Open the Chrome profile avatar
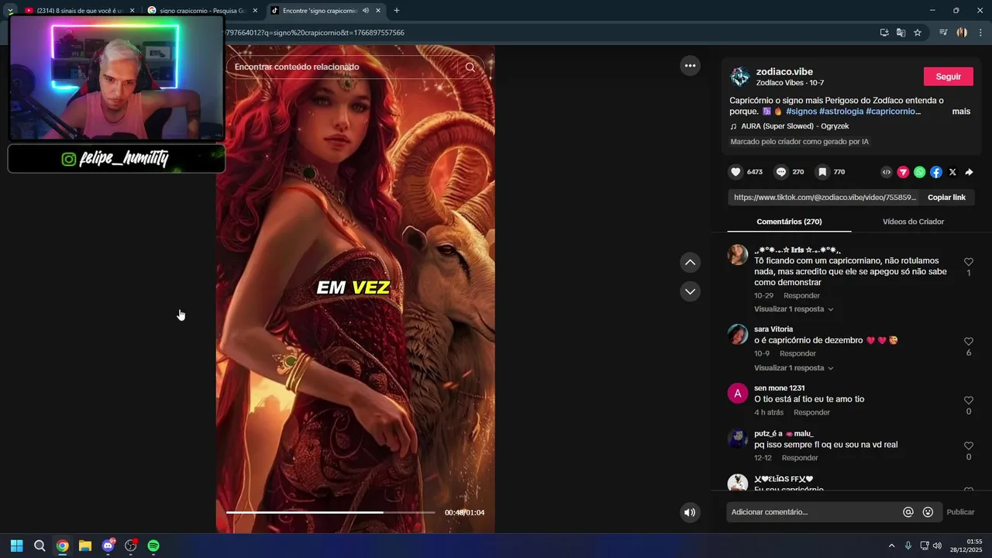 pyautogui.click(x=962, y=33)
